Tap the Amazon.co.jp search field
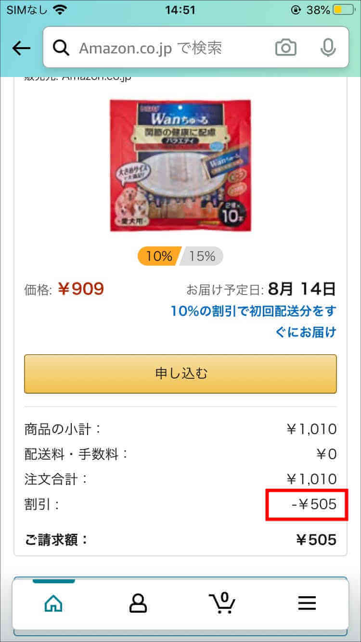The image size is (361, 642). (195, 47)
